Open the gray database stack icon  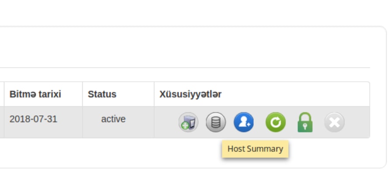click(x=216, y=122)
